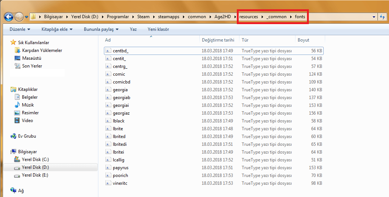Expand the arrow after Age2HD breadcrumb
The height and width of the screenshot is (197, 389).
coord(235,17)
